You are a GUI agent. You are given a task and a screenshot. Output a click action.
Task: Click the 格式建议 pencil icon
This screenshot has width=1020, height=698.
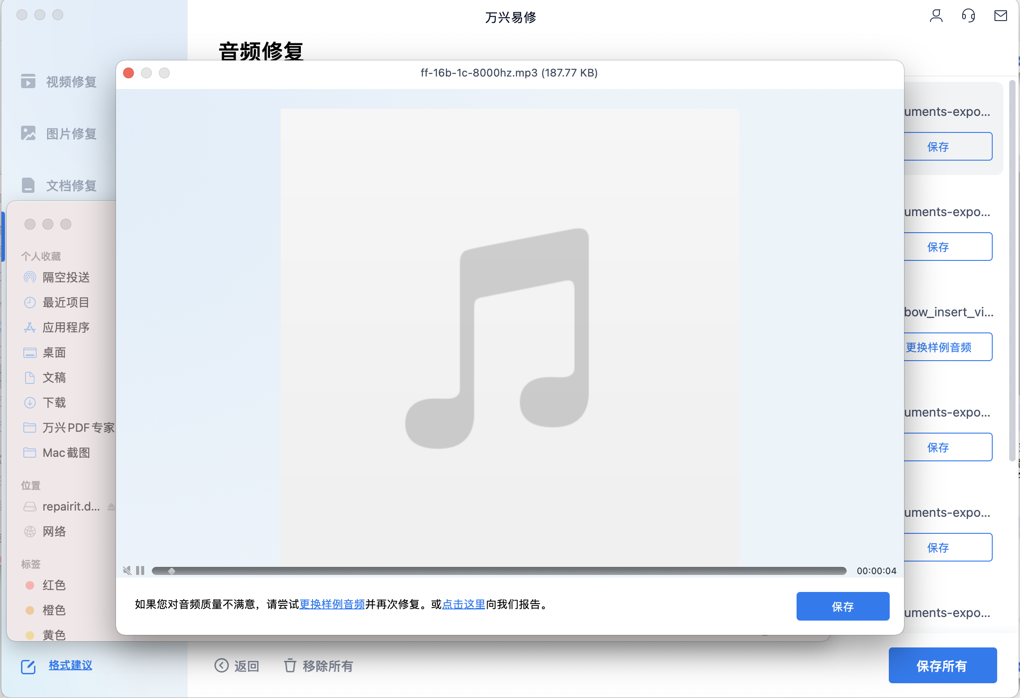pyautogui.click(x=29, y=667)
